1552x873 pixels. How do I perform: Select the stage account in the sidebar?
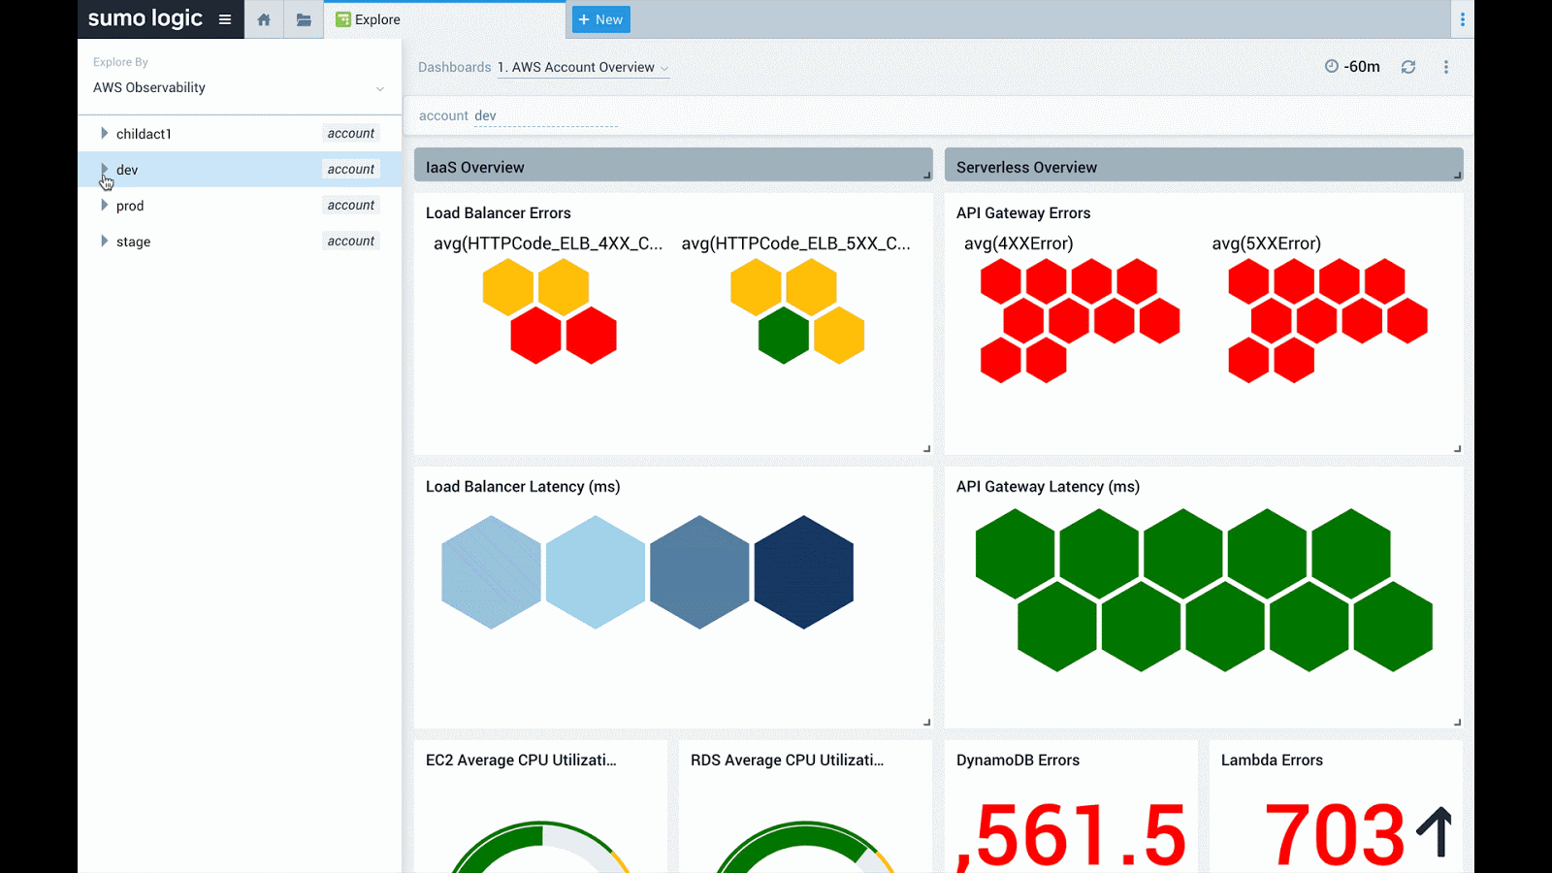[x=134, y=241]
